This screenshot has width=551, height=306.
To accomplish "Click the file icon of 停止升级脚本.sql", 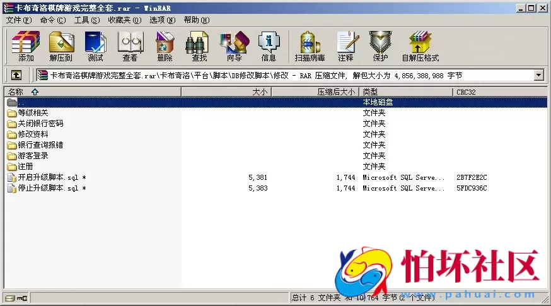I will click(x=12, y=188).
